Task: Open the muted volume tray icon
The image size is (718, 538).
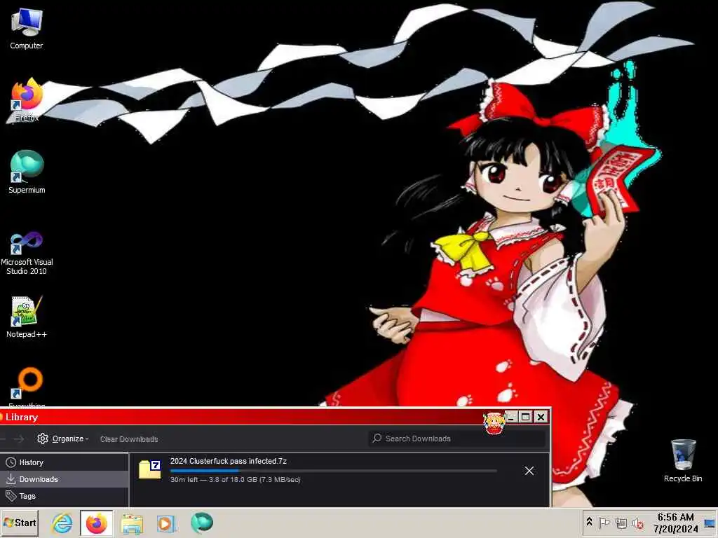Action: (x=638, y=523)
